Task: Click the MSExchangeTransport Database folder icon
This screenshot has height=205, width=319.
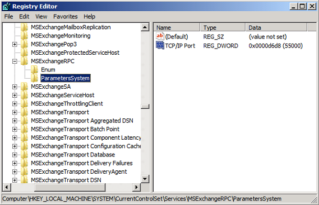Action: coord(24,155)
